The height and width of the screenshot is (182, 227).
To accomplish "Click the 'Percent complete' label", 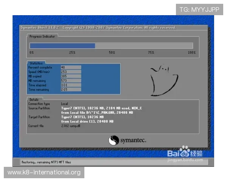I will [40, 67].
